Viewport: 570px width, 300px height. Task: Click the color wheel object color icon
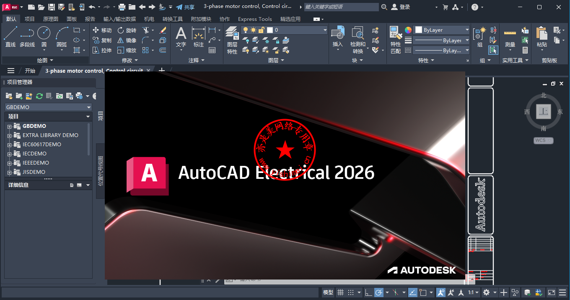(408, 30)
